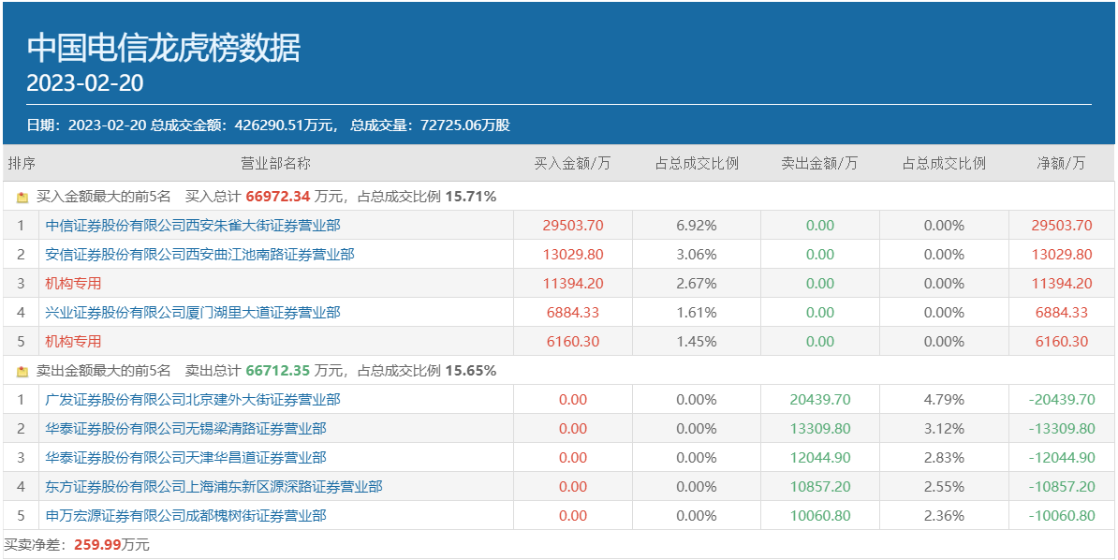Click the 中国电信龙虎榜数据 page title
The width and height of the screenshot is (1118, 560).
164,48
